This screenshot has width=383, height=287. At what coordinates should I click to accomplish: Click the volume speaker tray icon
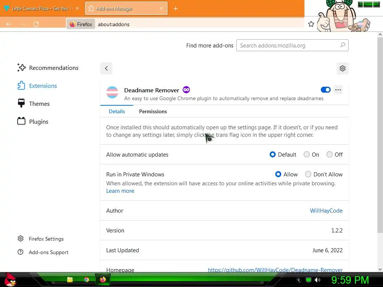318,280
